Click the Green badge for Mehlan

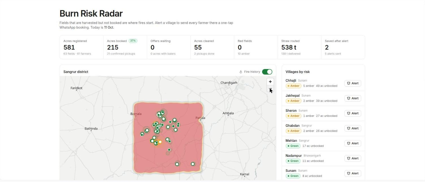pos(293,146)
